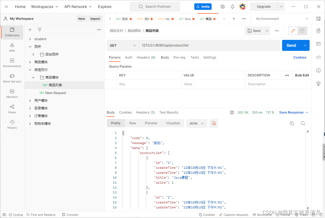Open collection options three-dot menu
325x218 pixels.
(99, 30)
